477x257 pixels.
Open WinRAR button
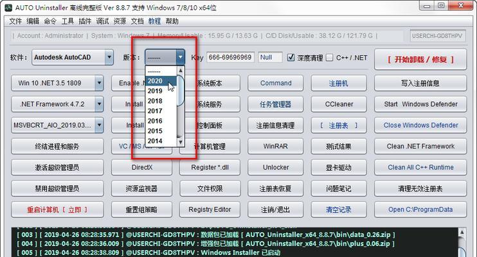[276, 146]
